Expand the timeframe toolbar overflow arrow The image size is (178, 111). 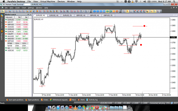coord(120,12)
